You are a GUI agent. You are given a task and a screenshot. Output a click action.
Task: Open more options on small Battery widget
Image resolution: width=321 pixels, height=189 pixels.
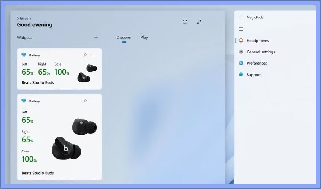pyautogui.click(x=94, y=55)
